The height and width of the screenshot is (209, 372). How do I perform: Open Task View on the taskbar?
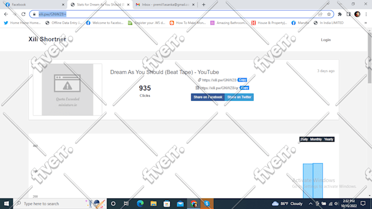[x=126, y=204]
